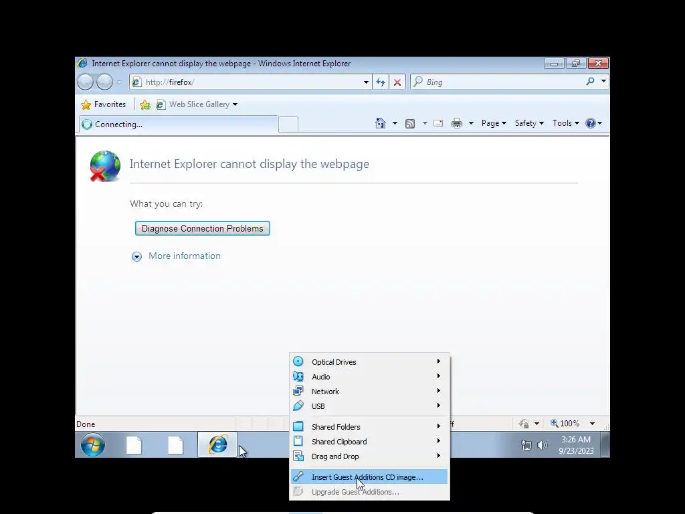Open the Shared Folders submenu

[369, 427]
